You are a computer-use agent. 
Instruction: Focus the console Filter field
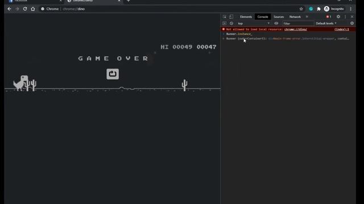point(298,23)
